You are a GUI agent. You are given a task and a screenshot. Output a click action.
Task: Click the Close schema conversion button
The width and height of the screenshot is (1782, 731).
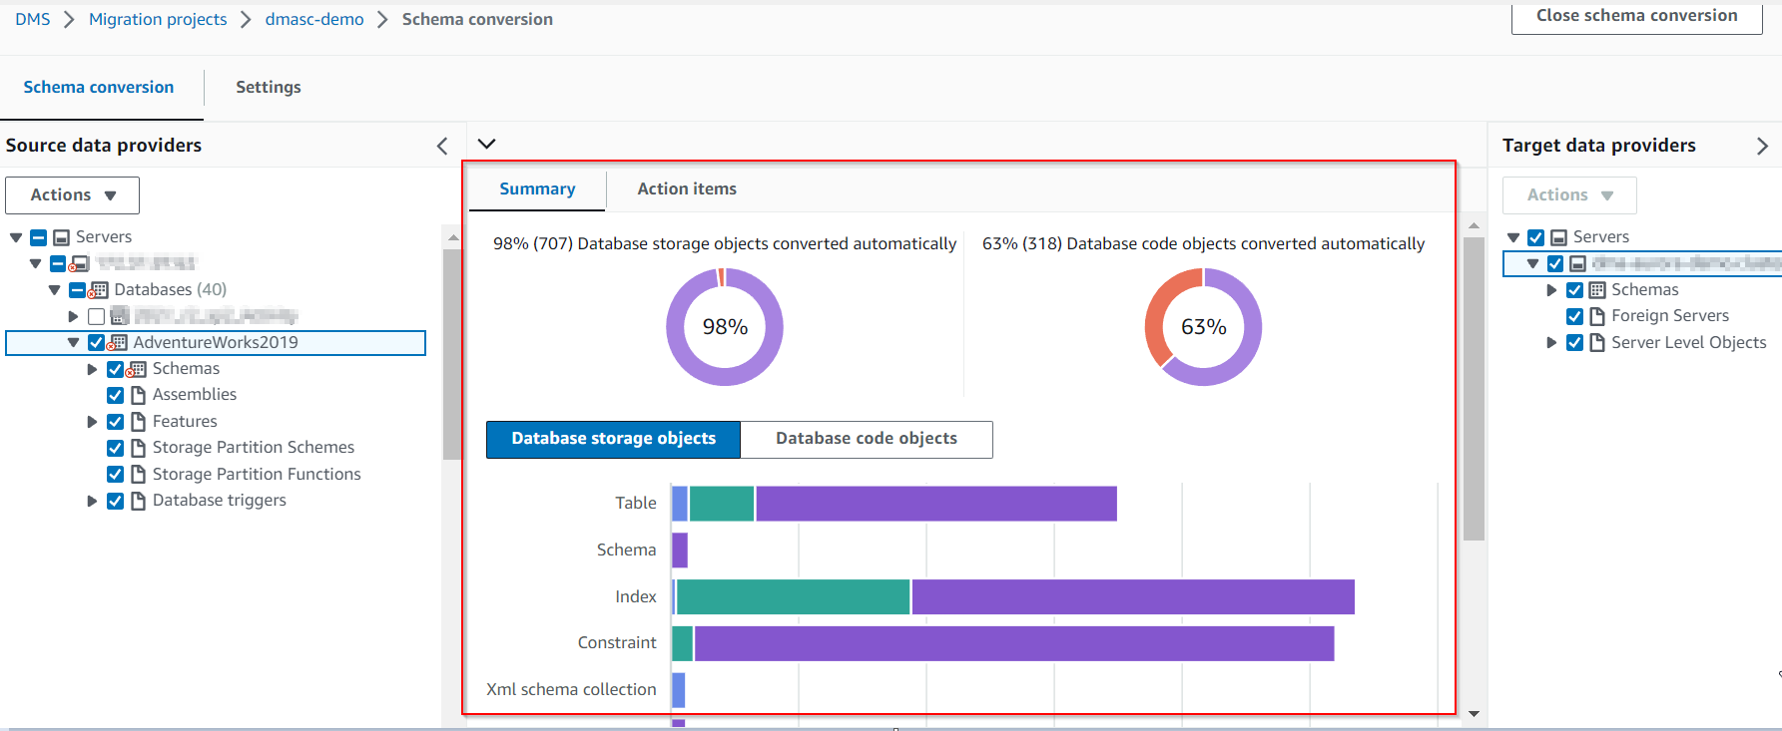point(1637,17)
